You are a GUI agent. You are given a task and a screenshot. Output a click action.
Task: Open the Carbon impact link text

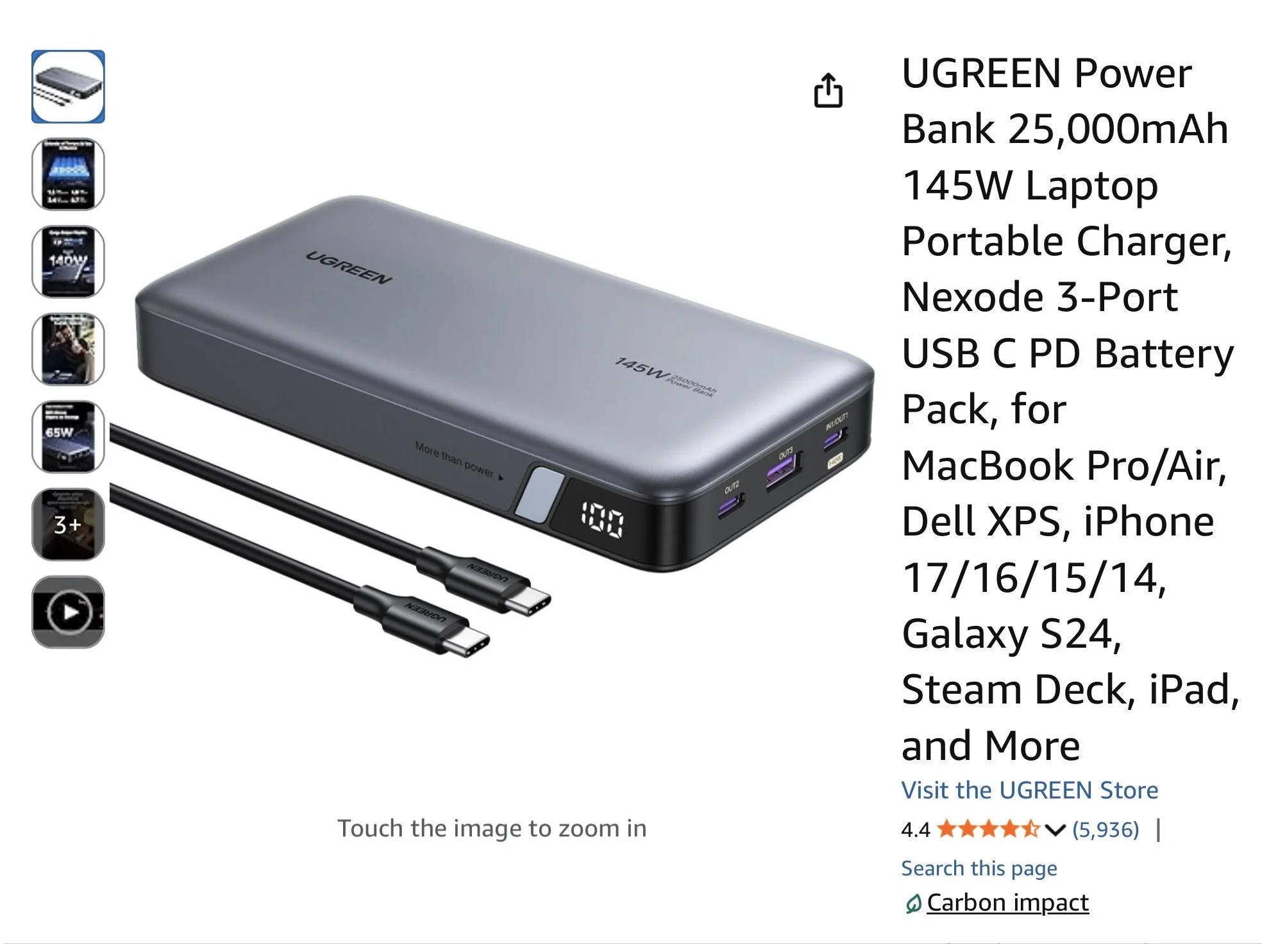click(1007, 903)
